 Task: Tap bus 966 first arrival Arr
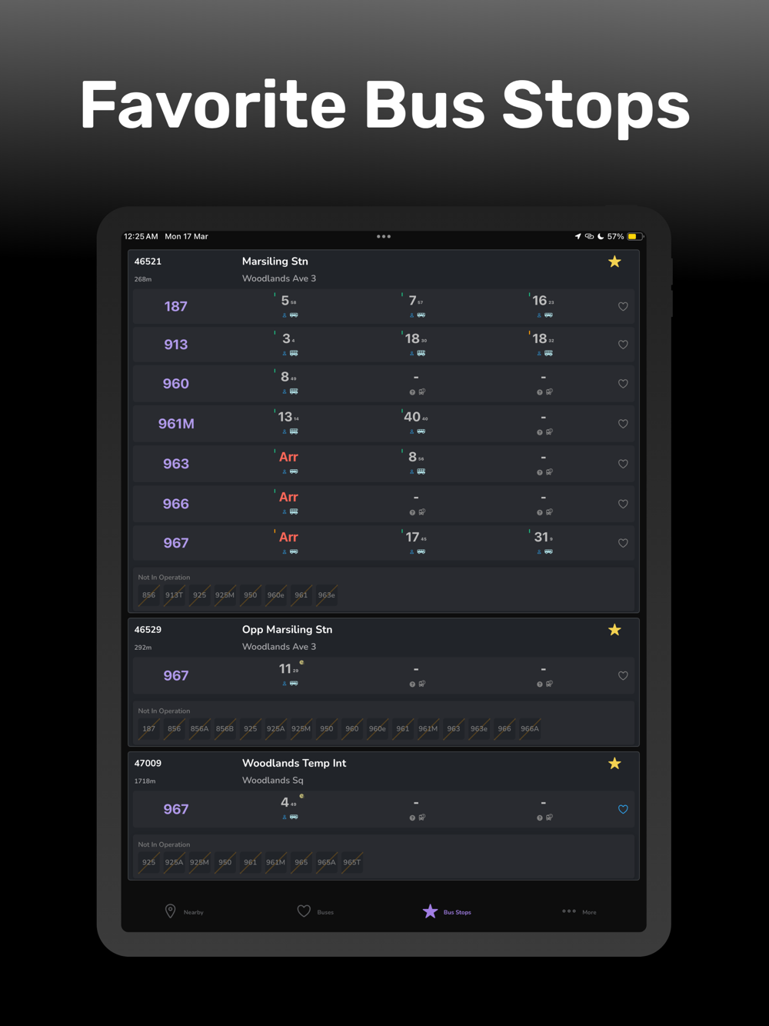(288, 497)
